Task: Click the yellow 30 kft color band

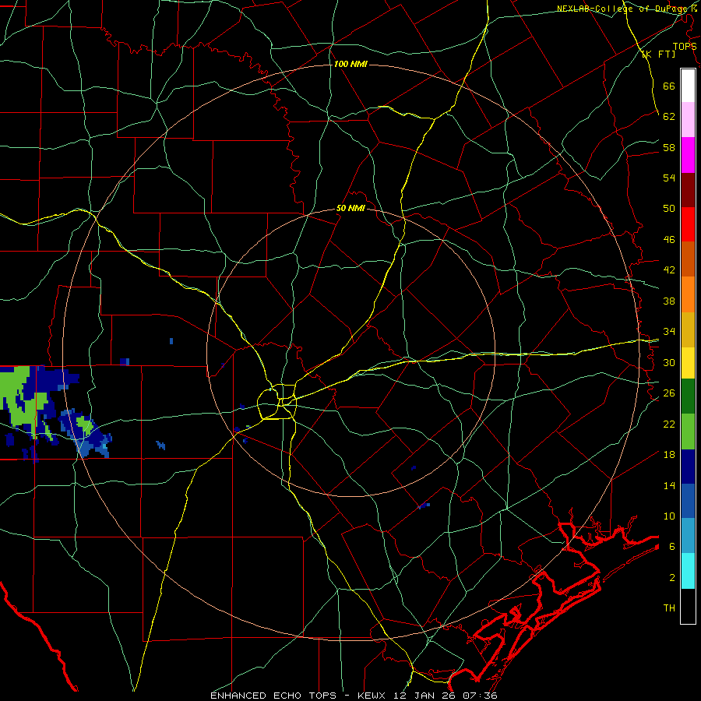Action: tap(688, 363)
